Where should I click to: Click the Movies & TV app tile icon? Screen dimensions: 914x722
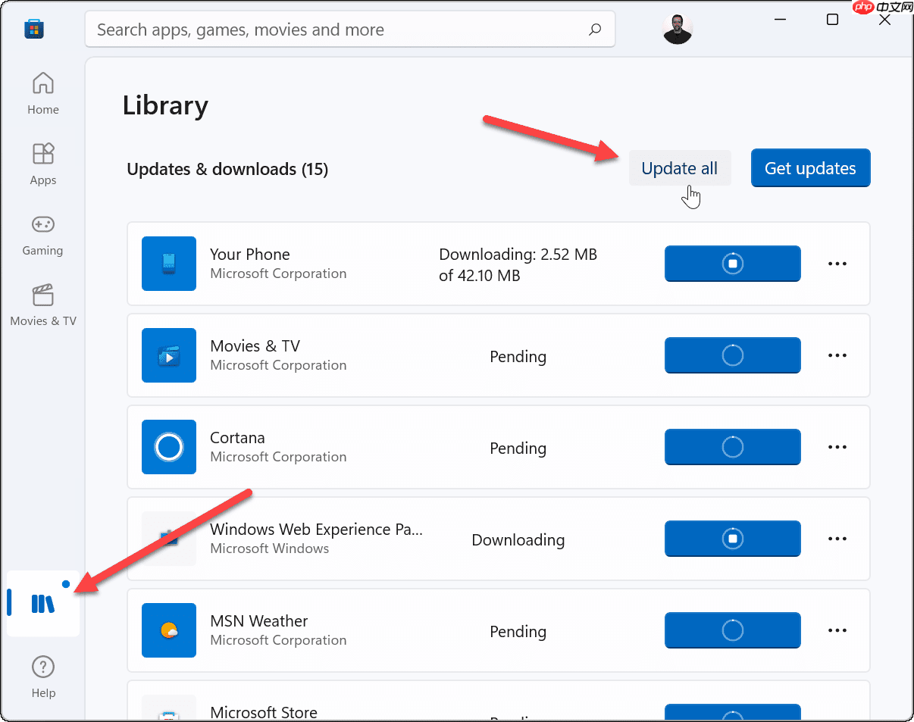click(169, 355)
